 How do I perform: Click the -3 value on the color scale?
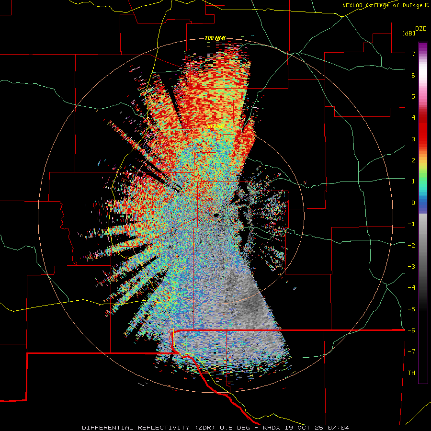click(x=411, y=267)
